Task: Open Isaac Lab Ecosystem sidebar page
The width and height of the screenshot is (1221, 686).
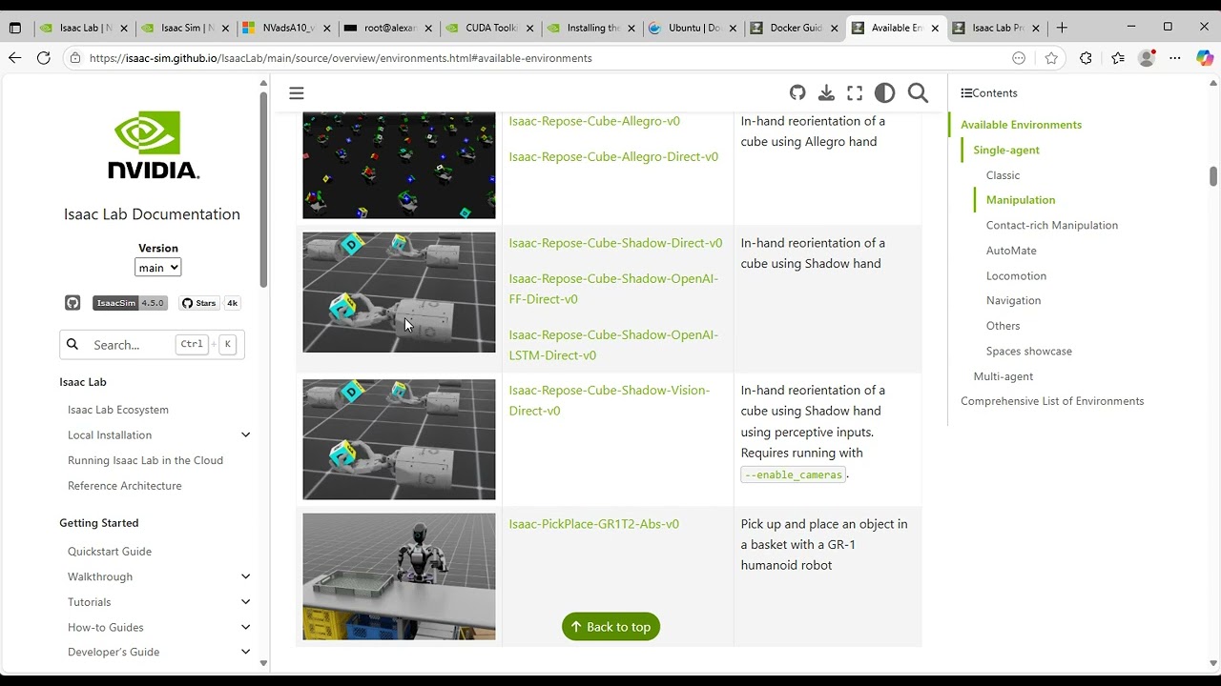Action: [x=118, y=410]
